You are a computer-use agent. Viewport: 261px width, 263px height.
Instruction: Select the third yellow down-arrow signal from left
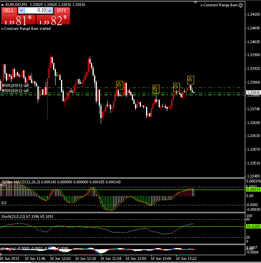[x=176, y=87]
